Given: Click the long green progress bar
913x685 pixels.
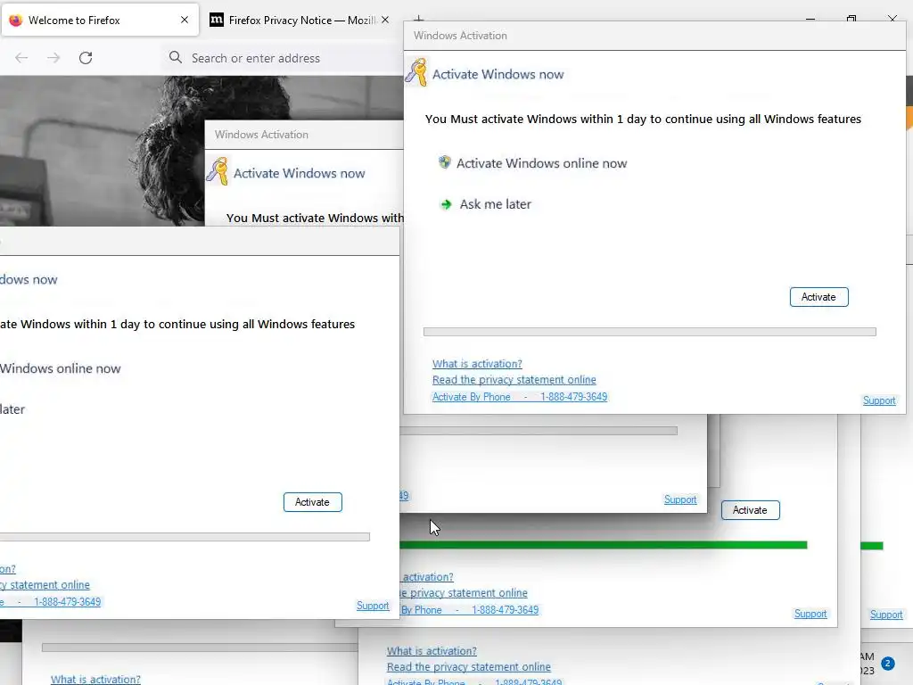Looking at the screenshot, I should coord(604,545).
